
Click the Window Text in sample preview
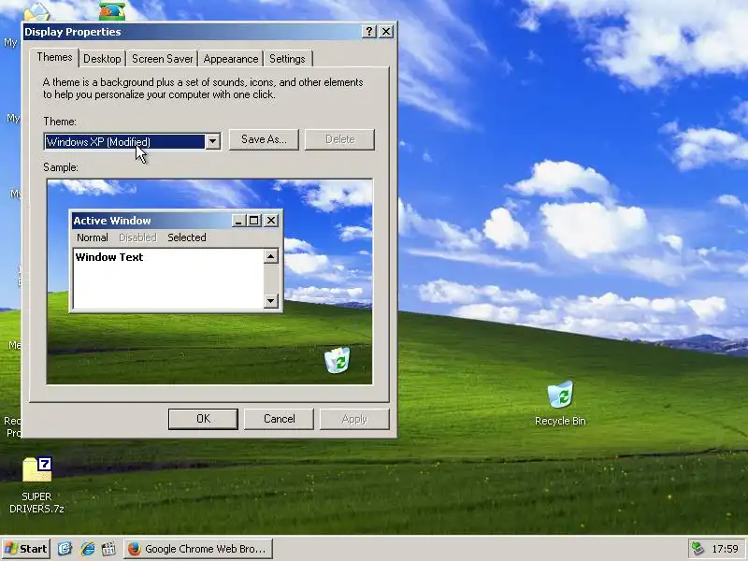[x=109, y=257]
